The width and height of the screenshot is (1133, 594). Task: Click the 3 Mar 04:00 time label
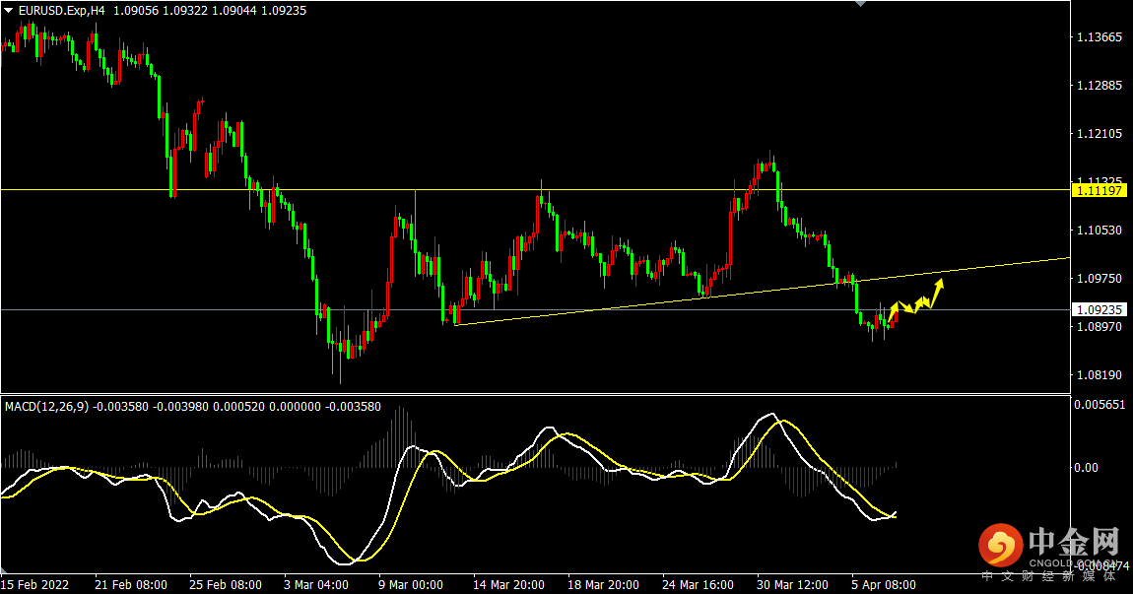[x=316, y=584]
